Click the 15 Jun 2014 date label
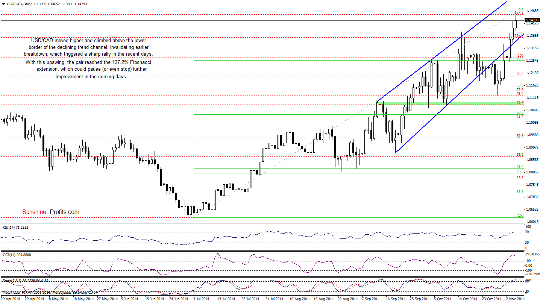The width and height of the screenshot is (540, 302). click(x=155, y=299)
